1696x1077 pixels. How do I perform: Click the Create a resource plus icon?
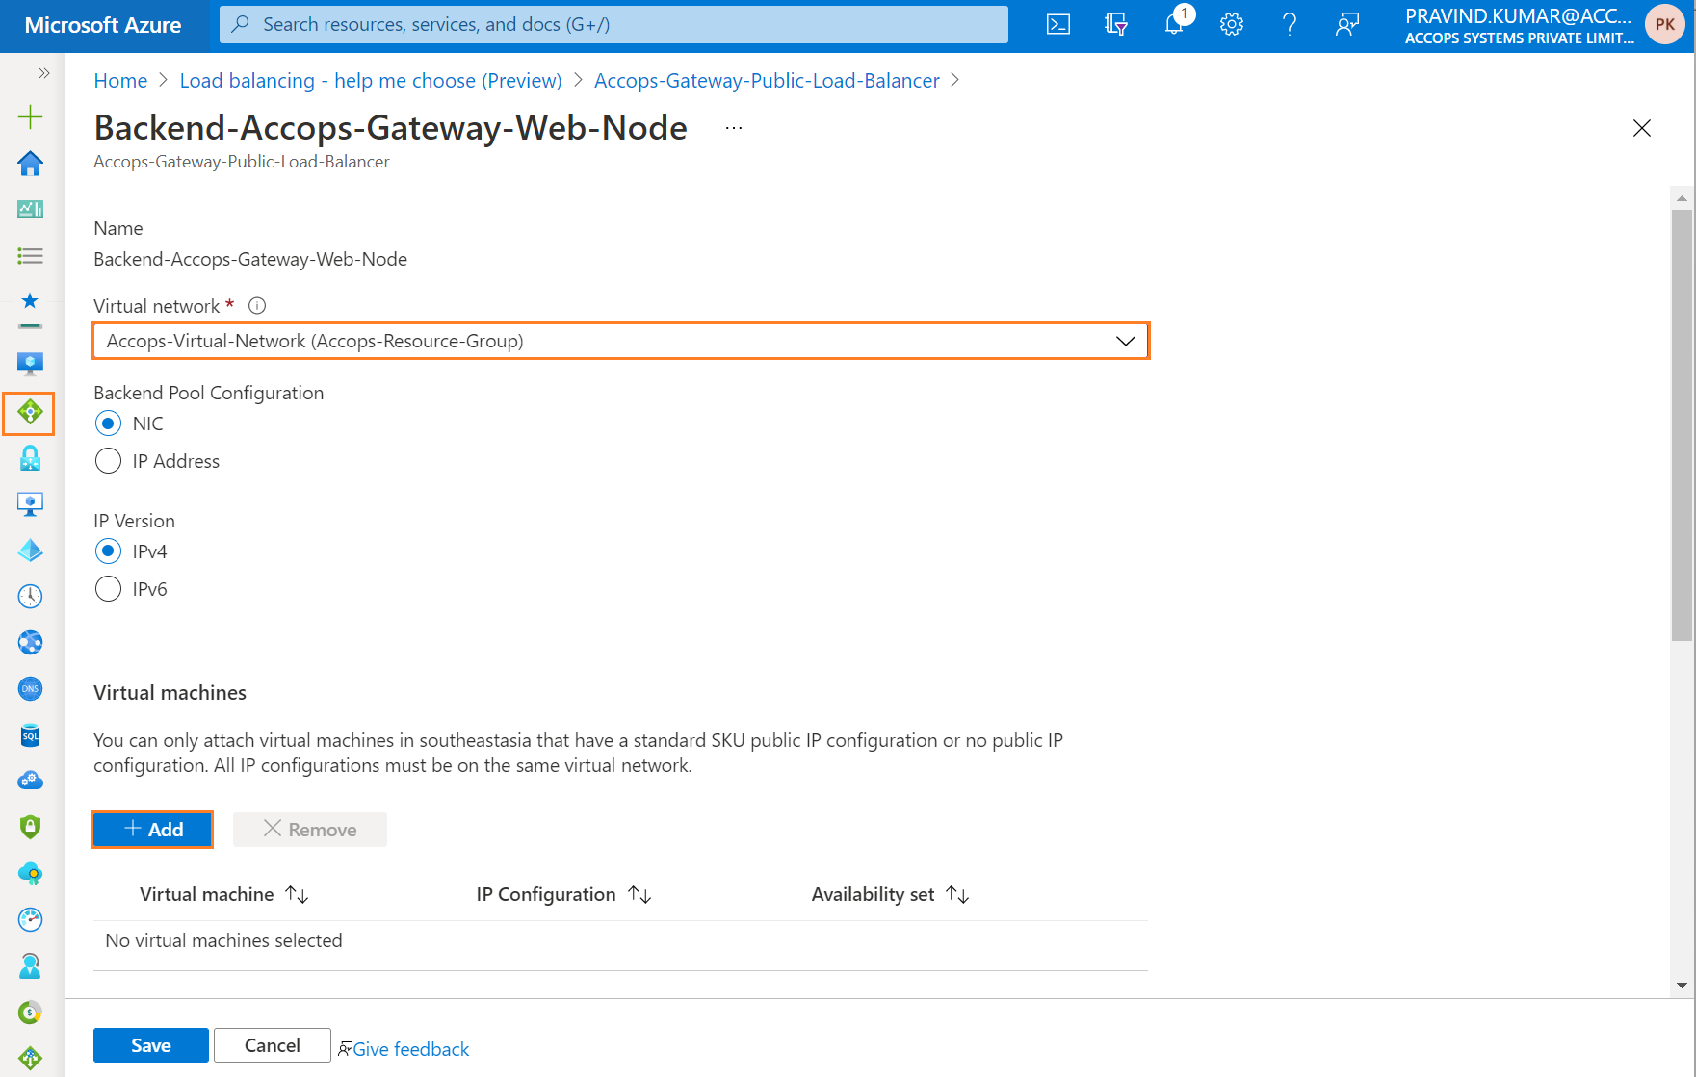pyautogui.click(x=30, y=117)
